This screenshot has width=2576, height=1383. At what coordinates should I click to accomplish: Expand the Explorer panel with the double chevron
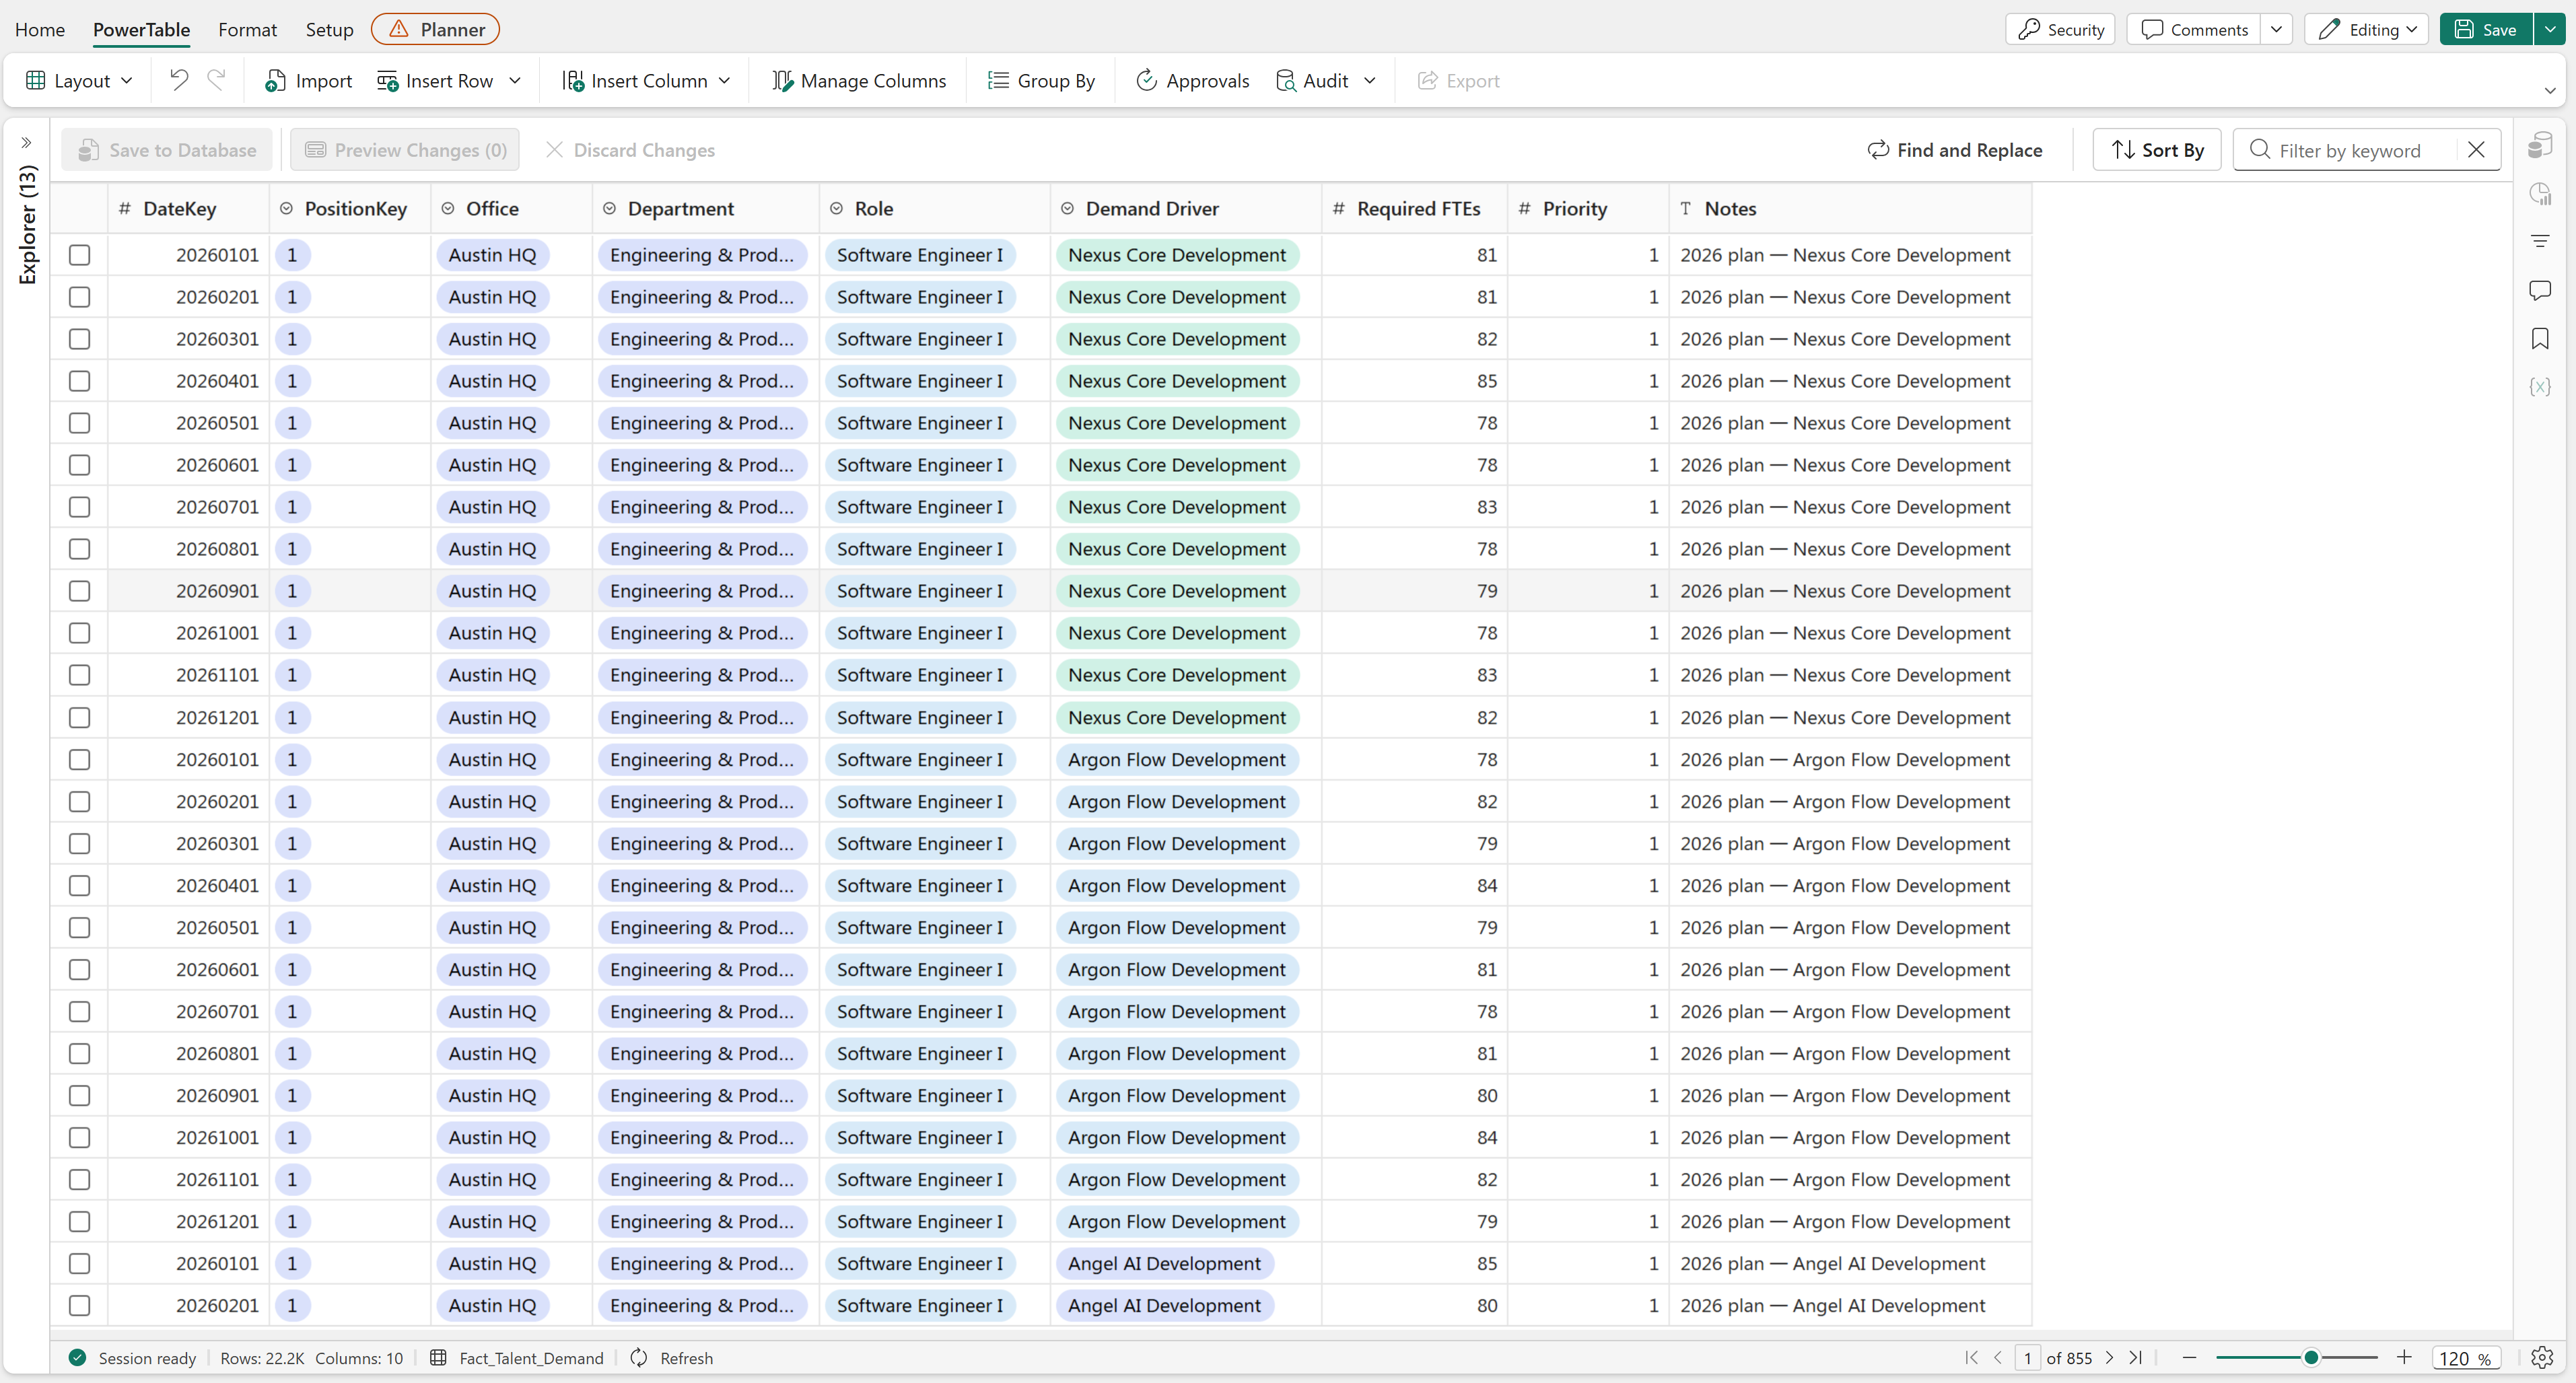pyautogui.click(x=27, y=143)
